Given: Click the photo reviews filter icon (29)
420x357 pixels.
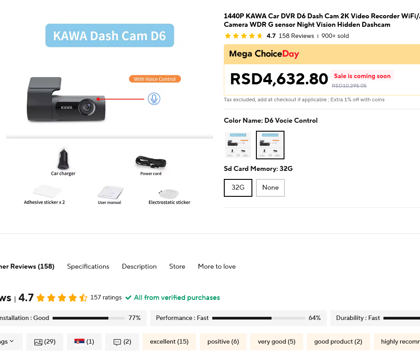Looking at the screenshot, I should coord(38,342).
